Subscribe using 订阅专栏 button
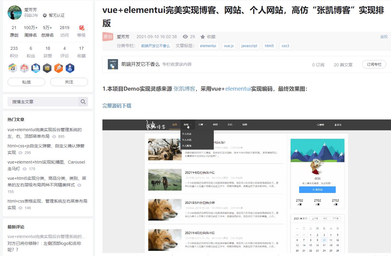The width and height of the screenshot is (391, 256). (x=374, y=64)
